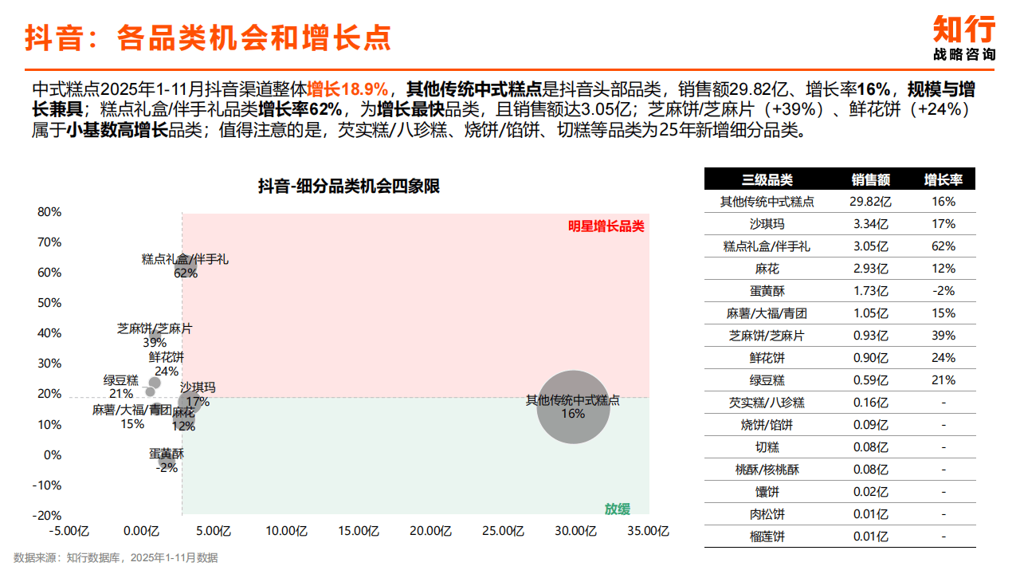Click the chart title 抖音-细分品类机会四象限
This screenshot has width=1020, height=574.
click(x=349, y=187)
